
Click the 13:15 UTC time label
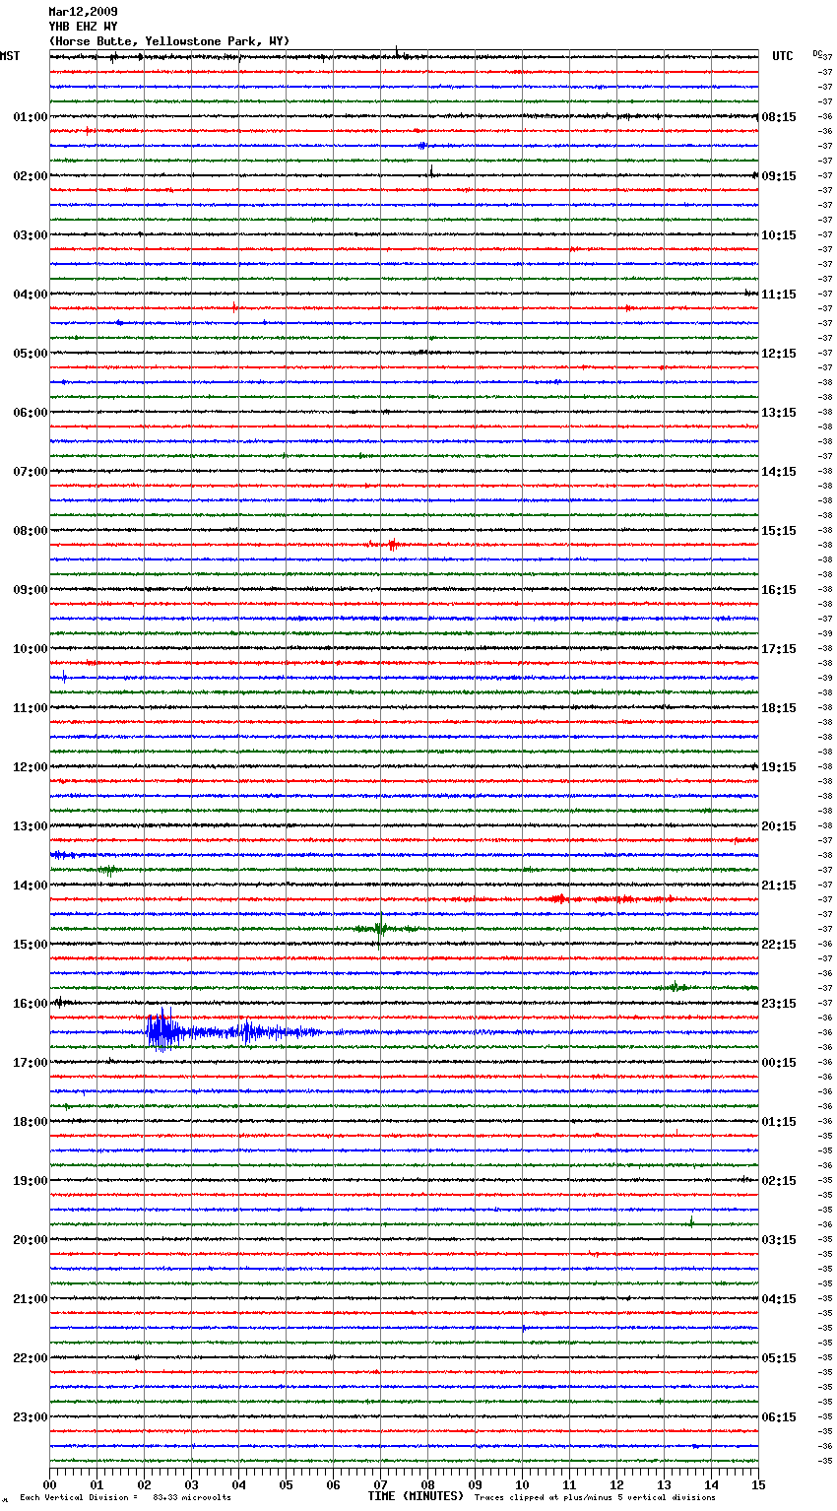tap(779, 413)
